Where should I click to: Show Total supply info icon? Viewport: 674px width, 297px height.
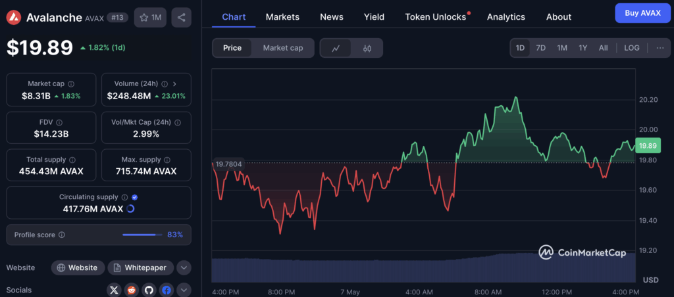72,160
